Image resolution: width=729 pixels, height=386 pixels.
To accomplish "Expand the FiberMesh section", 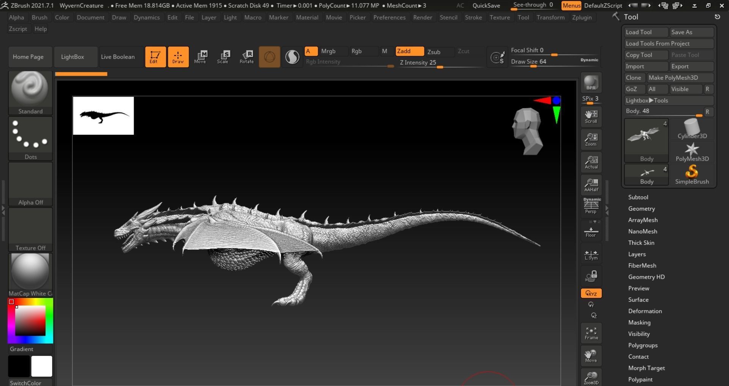I will point(642,266).
